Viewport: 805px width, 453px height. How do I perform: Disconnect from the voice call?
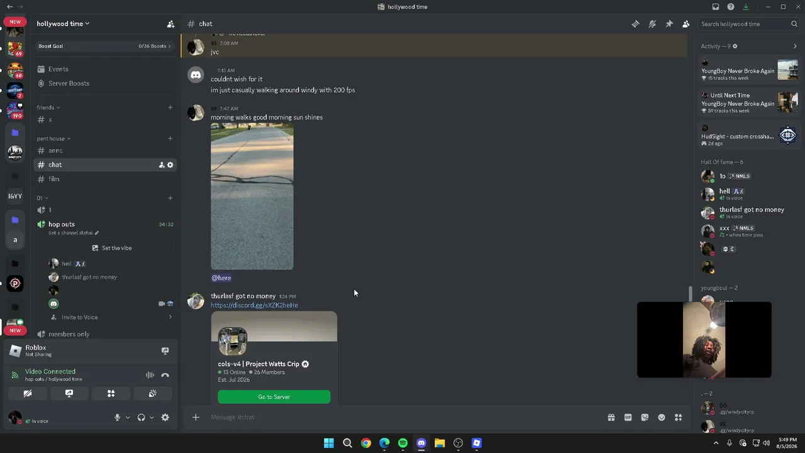165,375
